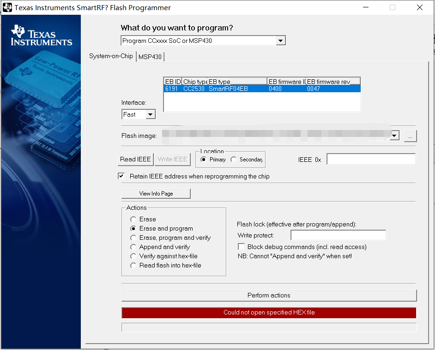The image size is (435, 350).
Task: Select the 'Read flash into hex-file' action
Action: (133, 265)
